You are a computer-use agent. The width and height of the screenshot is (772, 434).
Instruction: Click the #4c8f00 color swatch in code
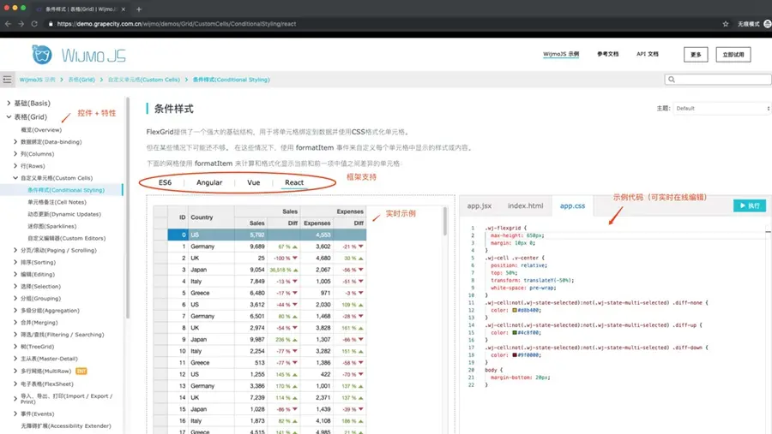(515, 333)
